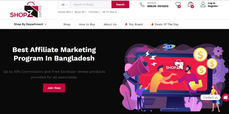Screen dimensions: 229x114
Task: Open the Shop menu item
Action: [x=67, y=25]
